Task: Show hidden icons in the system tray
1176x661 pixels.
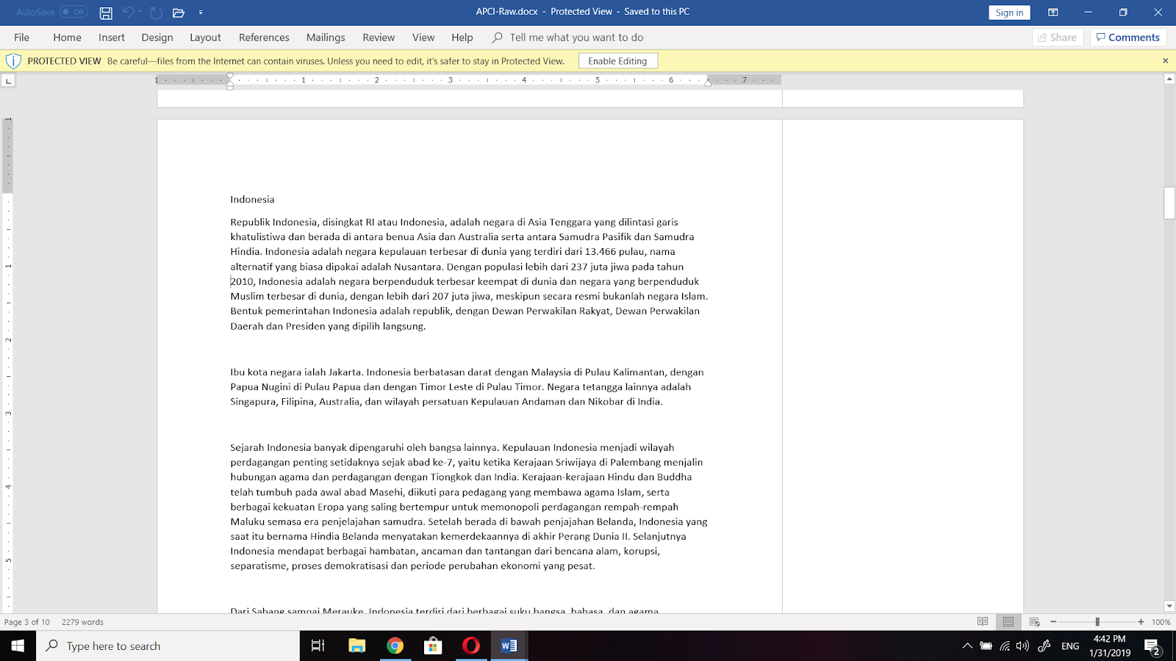Action: [968, 646]
